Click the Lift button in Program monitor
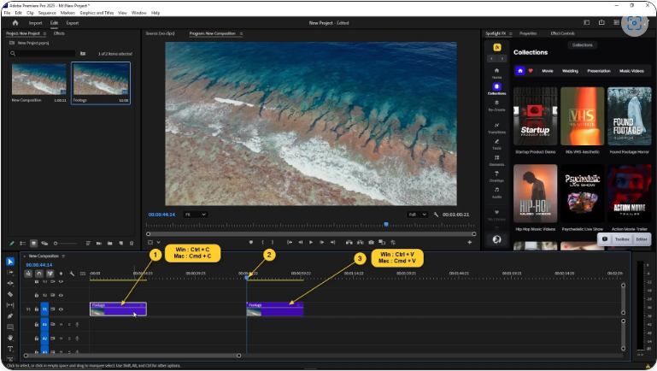The width and height of the screenshot is (657, 371). tap(349, 242)
